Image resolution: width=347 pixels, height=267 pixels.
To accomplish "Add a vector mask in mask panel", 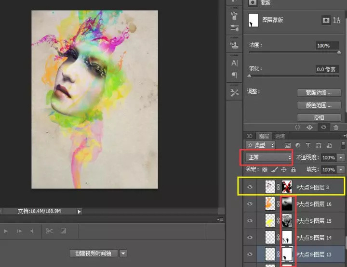I will tap(337, 20).
